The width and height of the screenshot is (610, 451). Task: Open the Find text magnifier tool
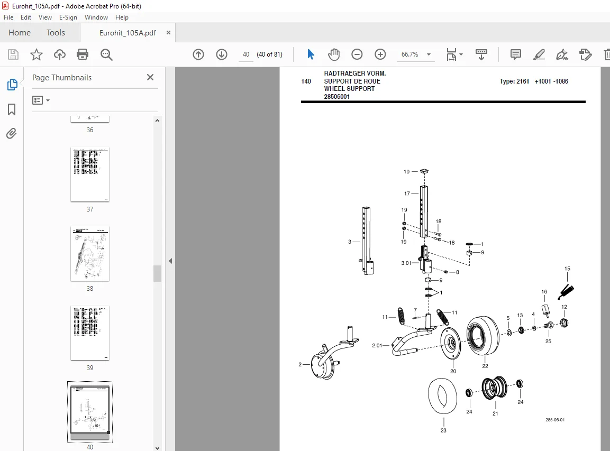coord(106,54)
